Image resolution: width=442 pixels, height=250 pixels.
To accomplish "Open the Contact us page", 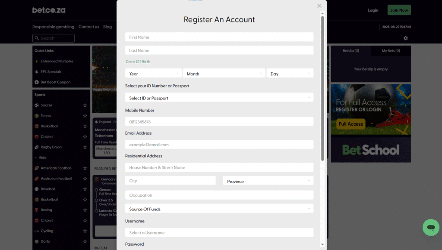I will pos(89,27).
